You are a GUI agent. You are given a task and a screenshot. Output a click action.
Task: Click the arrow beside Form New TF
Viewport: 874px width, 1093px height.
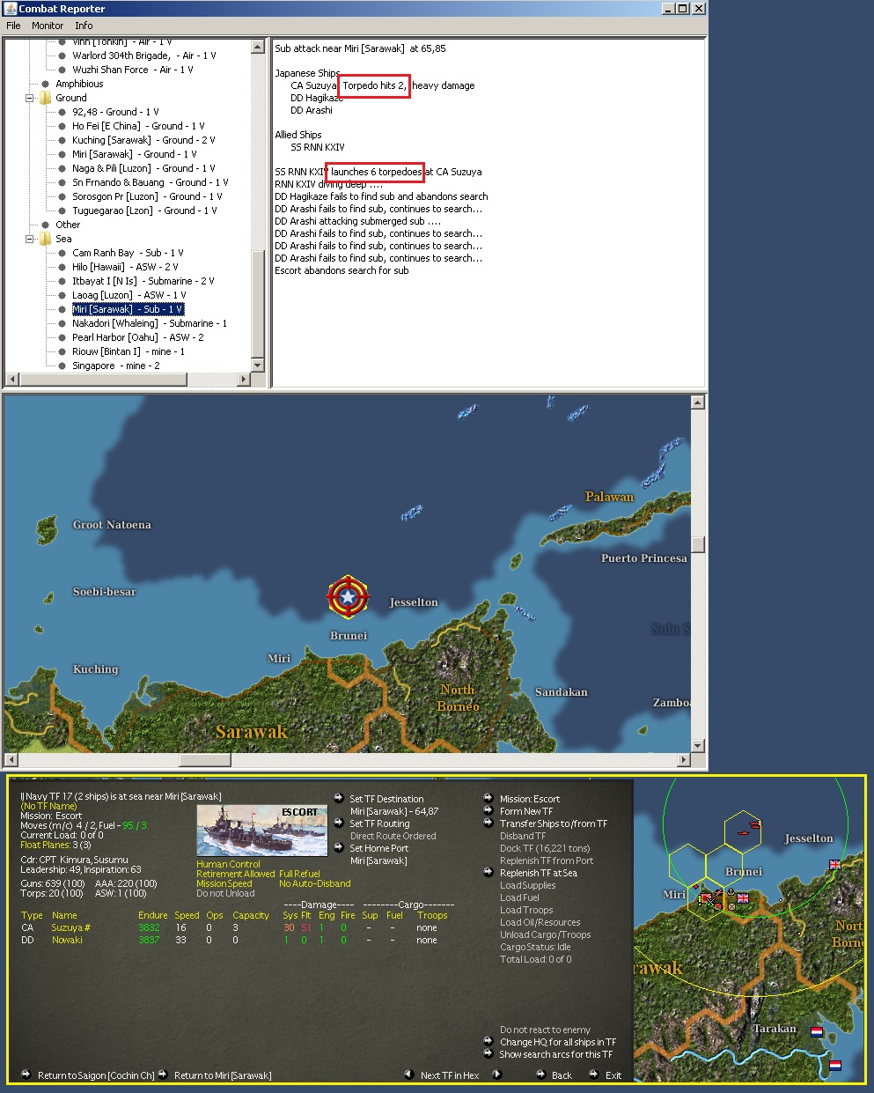pyautogui.click(x=488, y=810)
